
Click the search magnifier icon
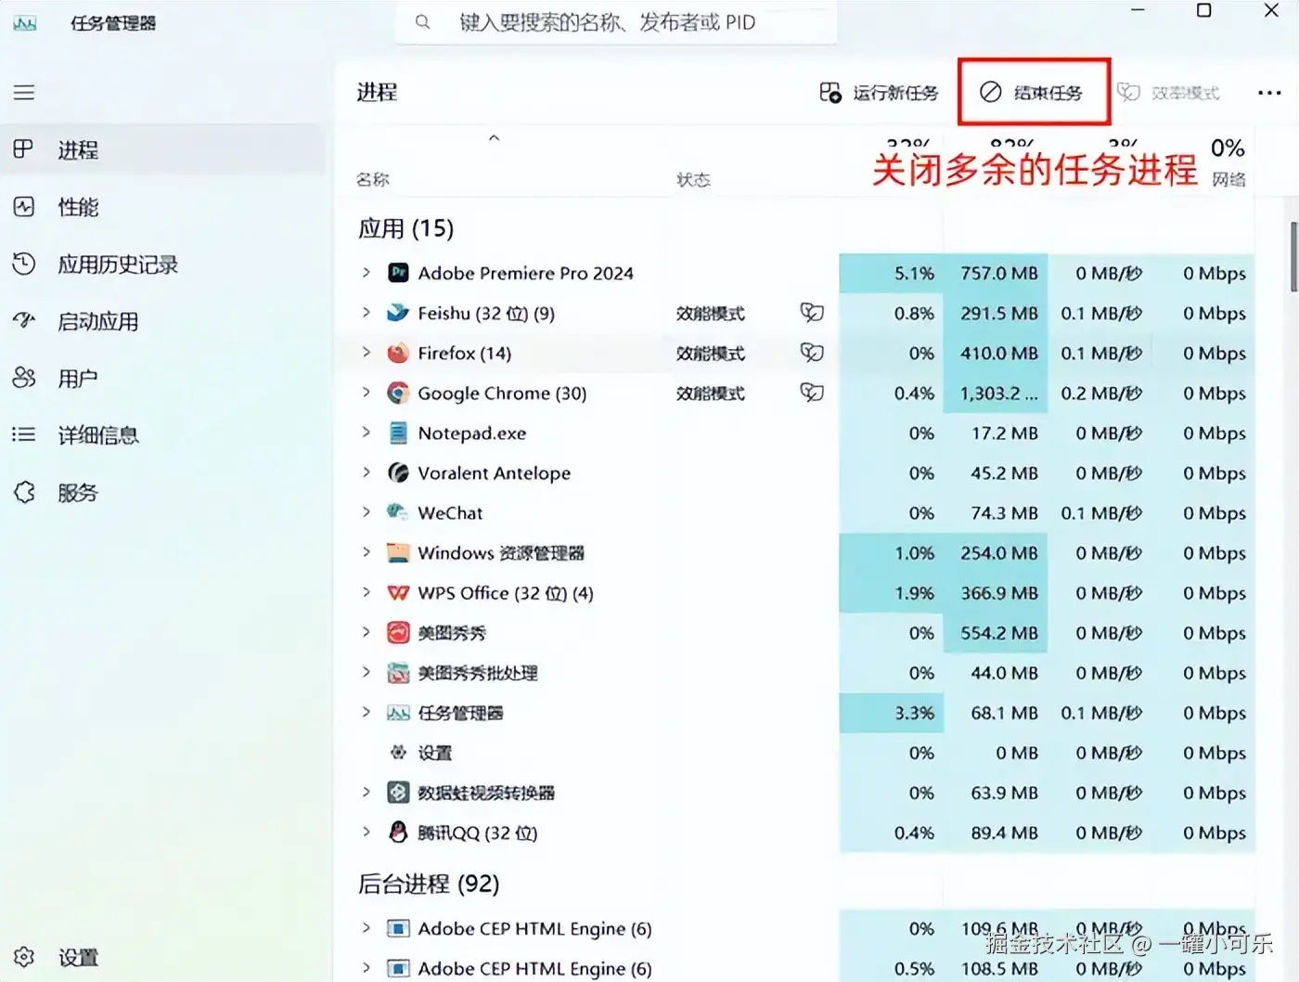pyautogui.click(x=423, y=21)
